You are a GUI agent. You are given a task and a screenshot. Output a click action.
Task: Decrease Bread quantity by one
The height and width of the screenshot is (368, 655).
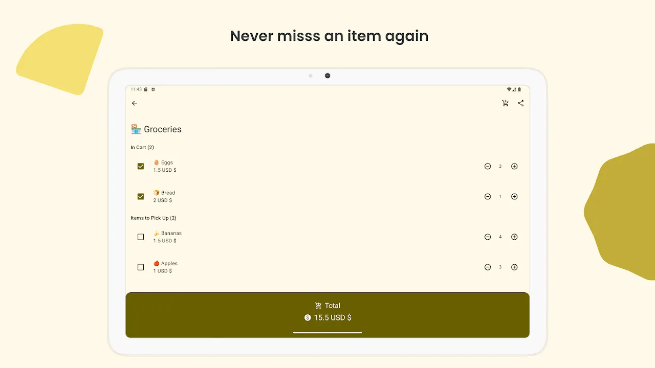point(488,197)
